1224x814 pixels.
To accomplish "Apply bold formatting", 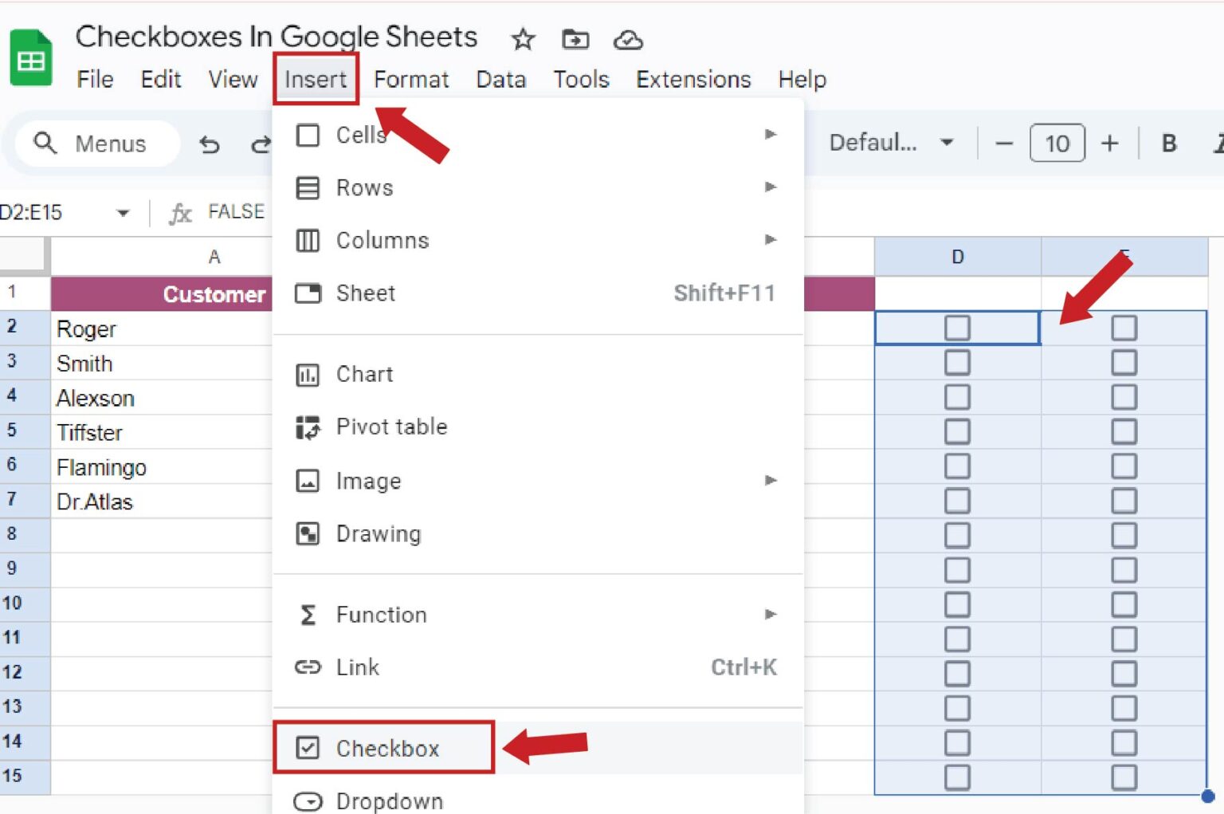I will pyautogui.click(x=1168, y=144).
